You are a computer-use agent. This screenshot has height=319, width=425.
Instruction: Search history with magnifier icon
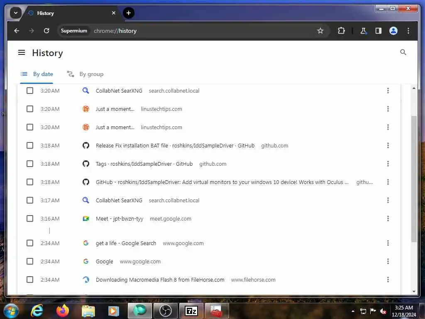coord(403,52)
